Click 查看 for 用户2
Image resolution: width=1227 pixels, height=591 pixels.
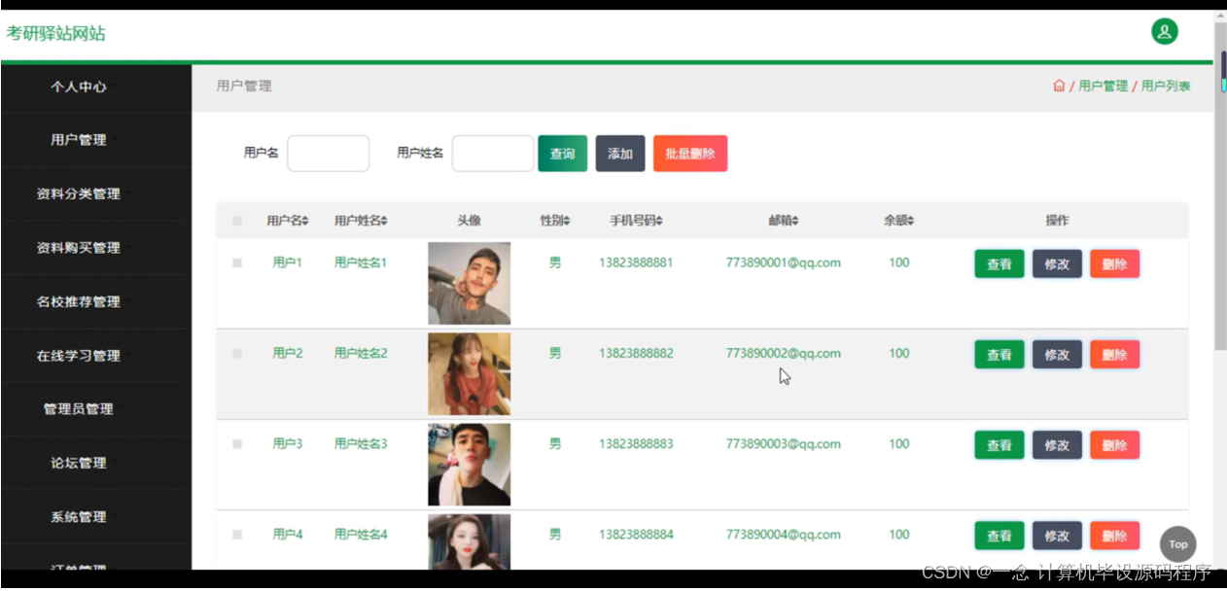(x=999, y=355)
